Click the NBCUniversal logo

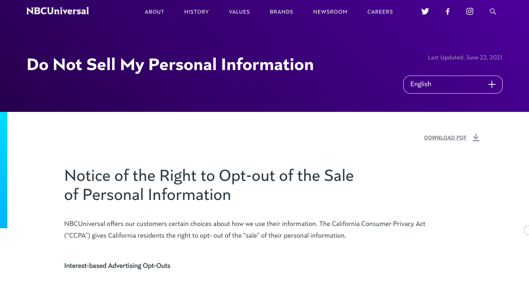58,11
